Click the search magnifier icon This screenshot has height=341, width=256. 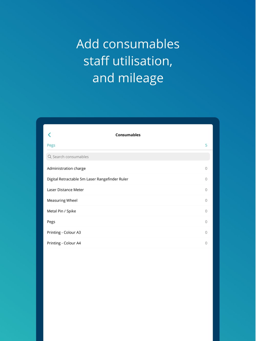[50, 157]
